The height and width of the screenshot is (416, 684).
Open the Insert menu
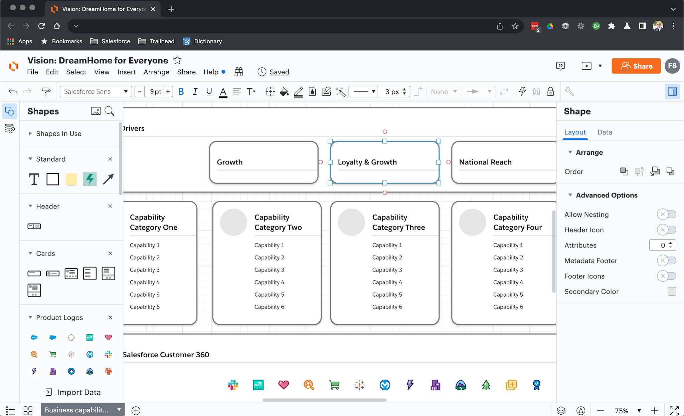pos(126,72)
